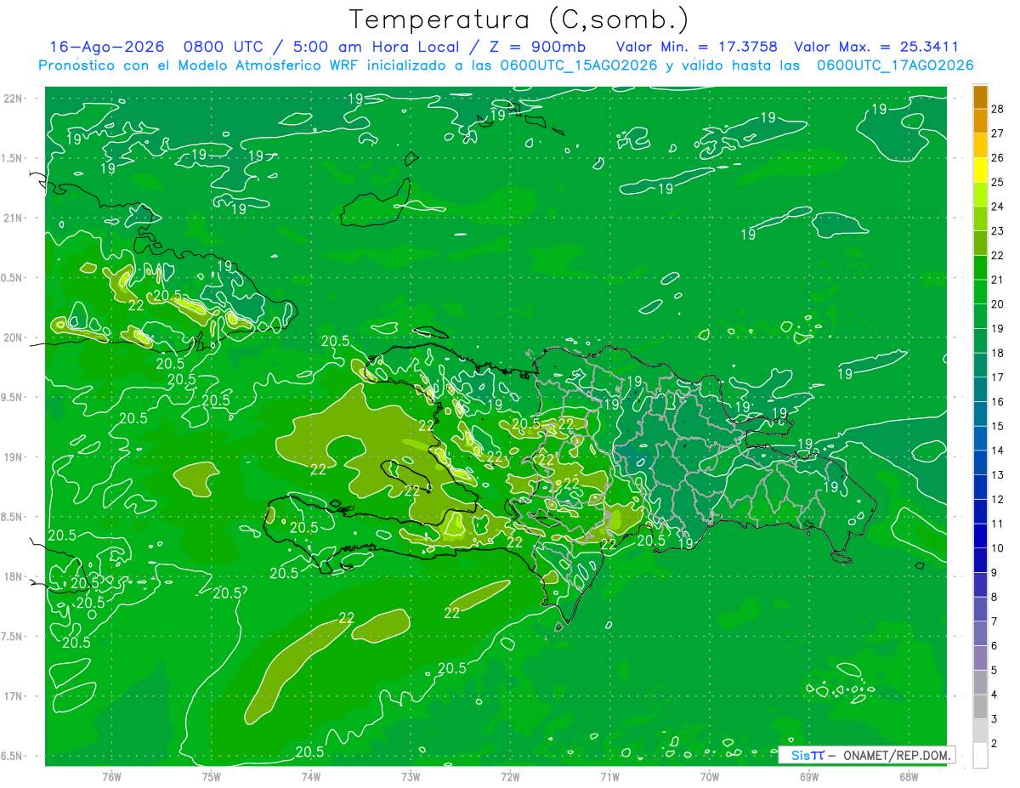Click the "22N" latitude axis label
1020x788 pixels.
(14, 99)
